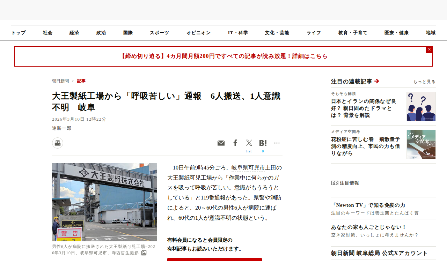
Task: Open the IT・科学 section
Action: [238, 33]
